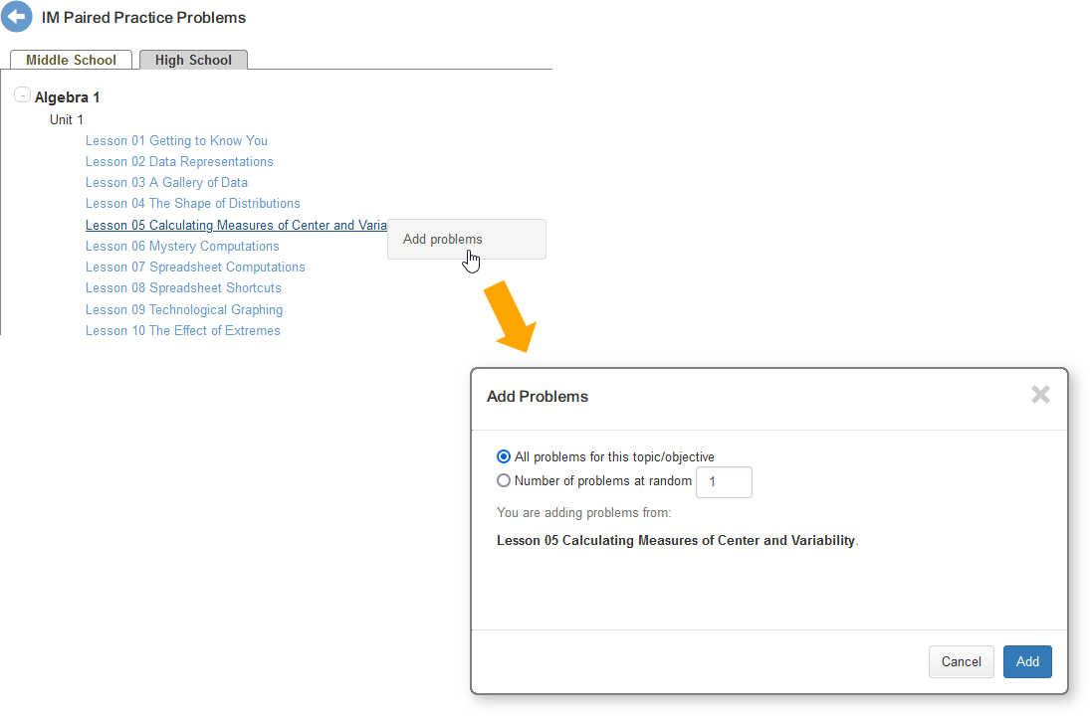Click the random problem count input field
This screenshot has width=1090, height=716.
724,482
